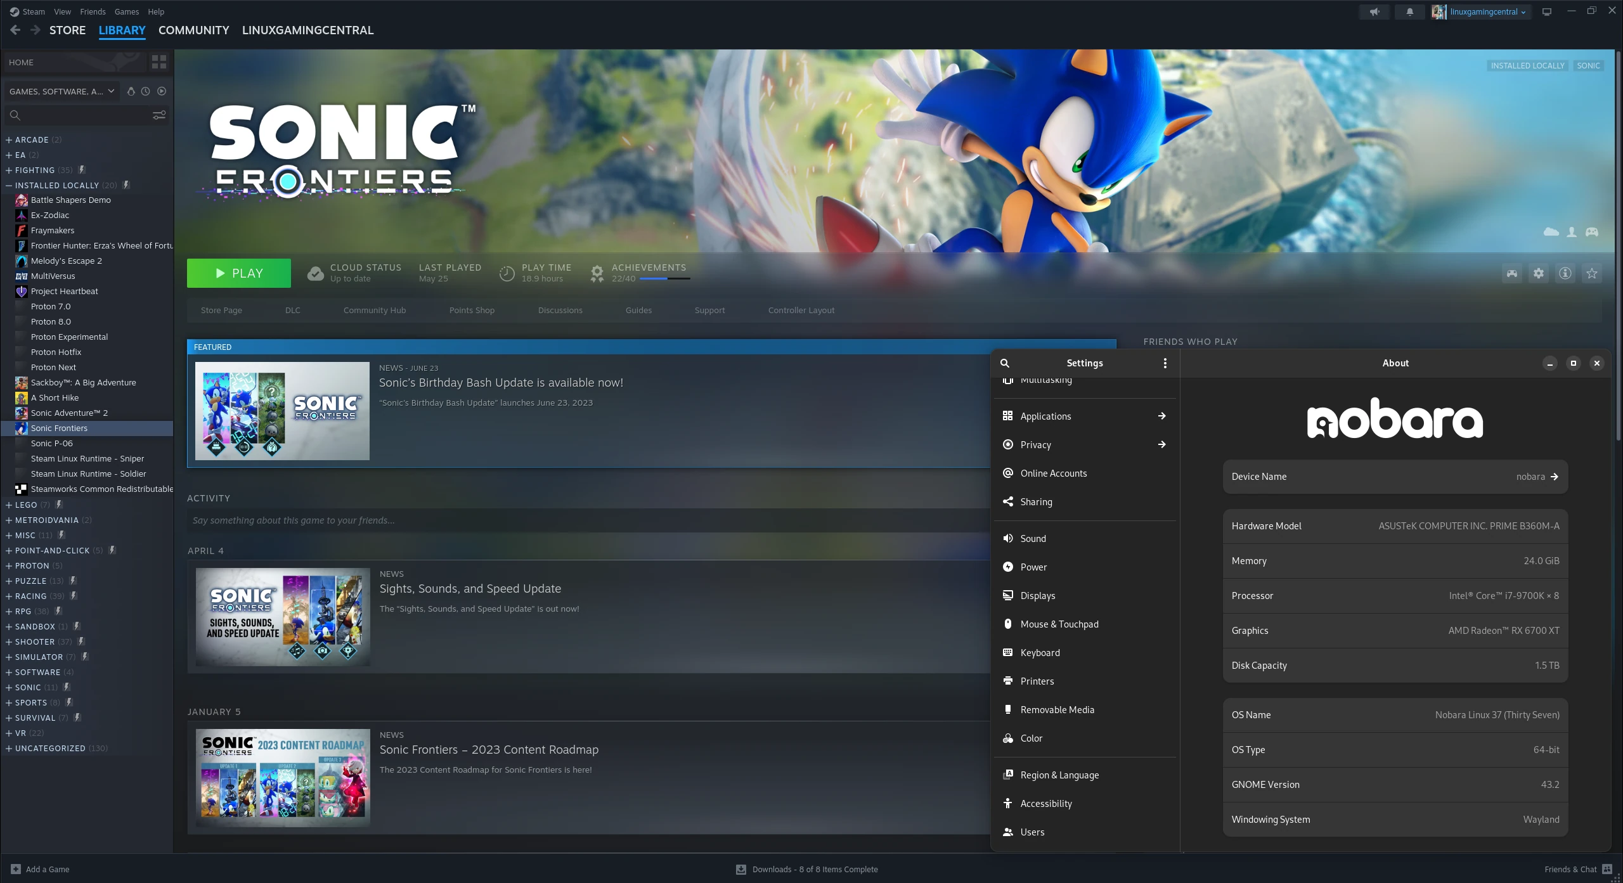Viewport: 1623px width, 883px height.
Task: Switch to the STORE tab
Action: [67, 30]
